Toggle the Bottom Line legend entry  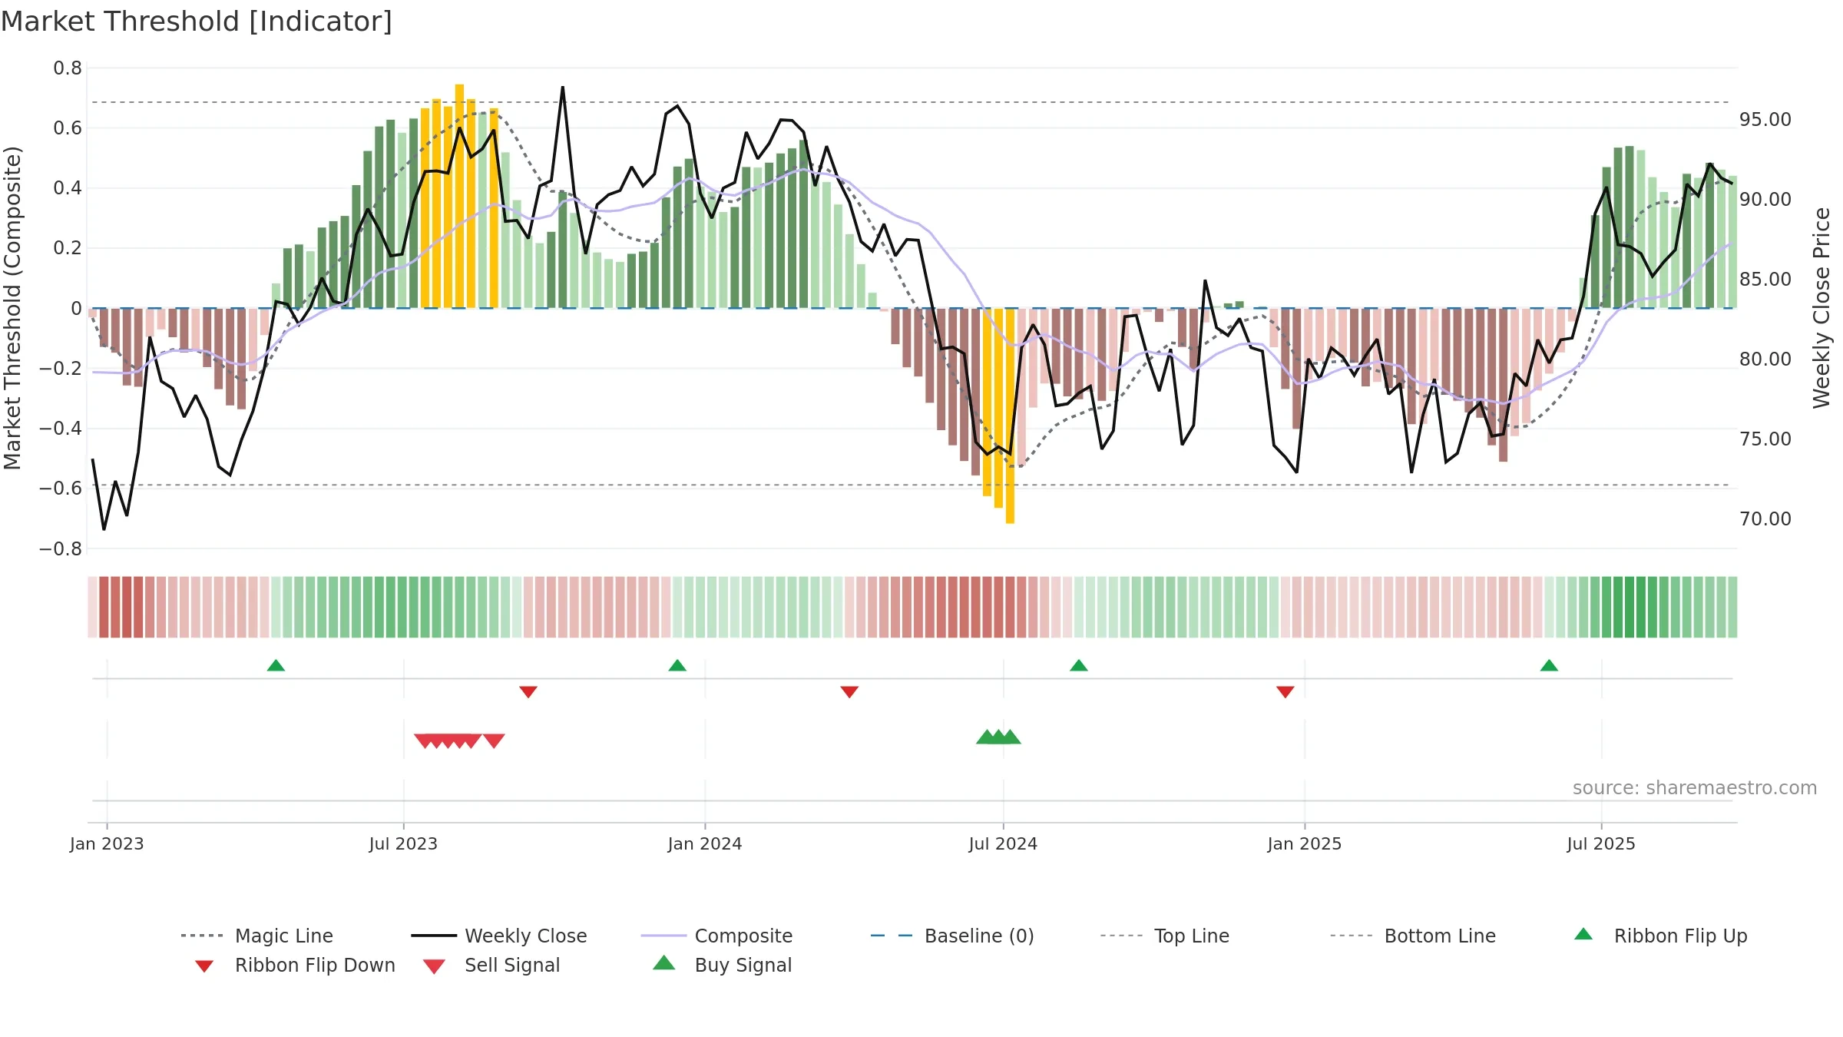pyautogui.click(x=1413, y=936)
